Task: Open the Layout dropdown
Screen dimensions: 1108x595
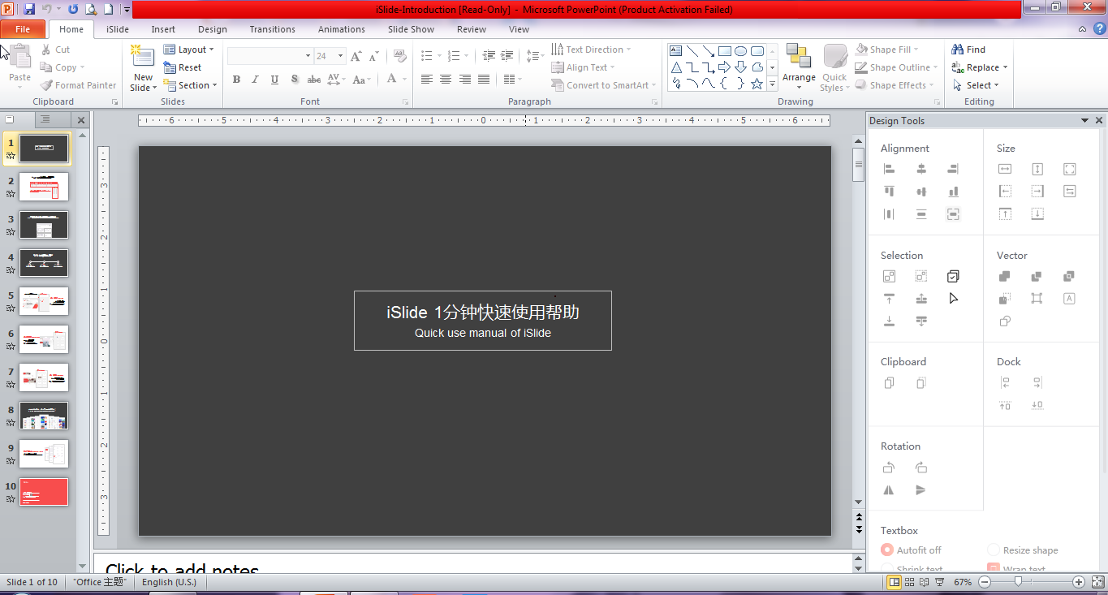Action: coord(189,50)
